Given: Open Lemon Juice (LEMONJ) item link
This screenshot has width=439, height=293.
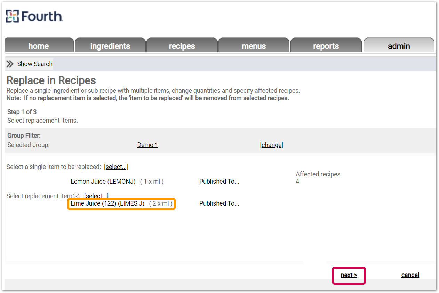Looking at the screenshot, I should [103, 182].
